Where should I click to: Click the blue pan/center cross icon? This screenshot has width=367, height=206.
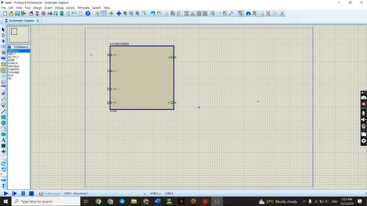119,14
